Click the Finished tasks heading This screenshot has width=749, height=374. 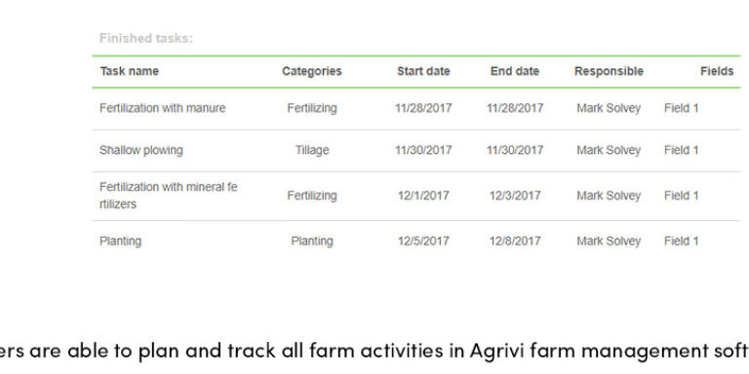(146, 38)
